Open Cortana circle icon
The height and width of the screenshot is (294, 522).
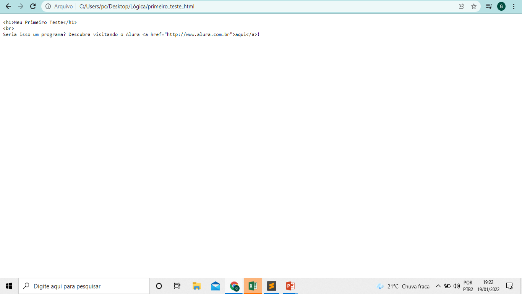pyautogui.click(x=159, y=286)
